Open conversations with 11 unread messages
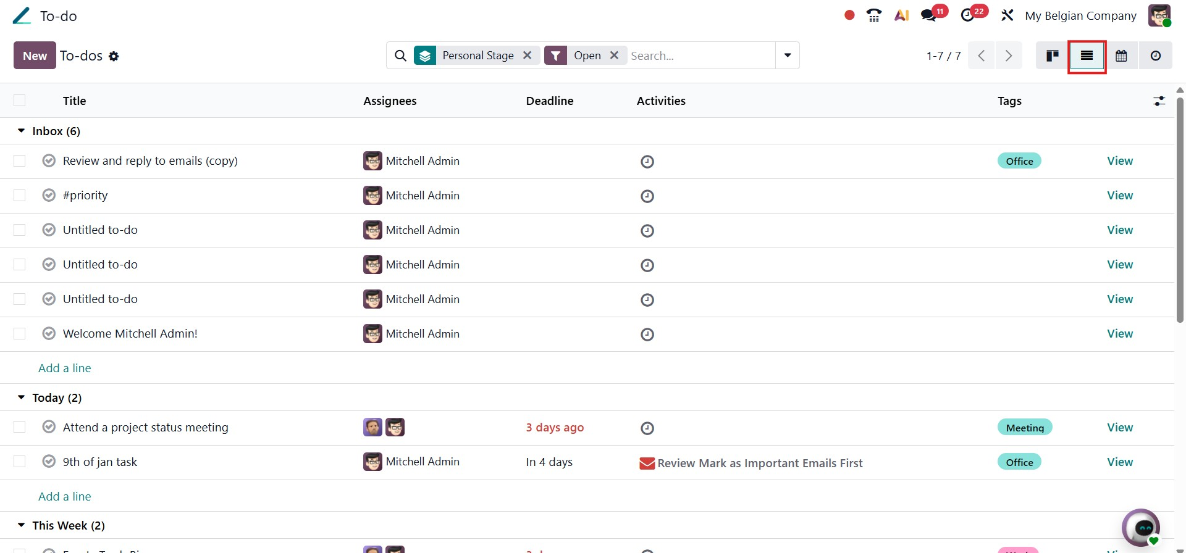This screenshot has height=553, width=1186. (929, 15)
